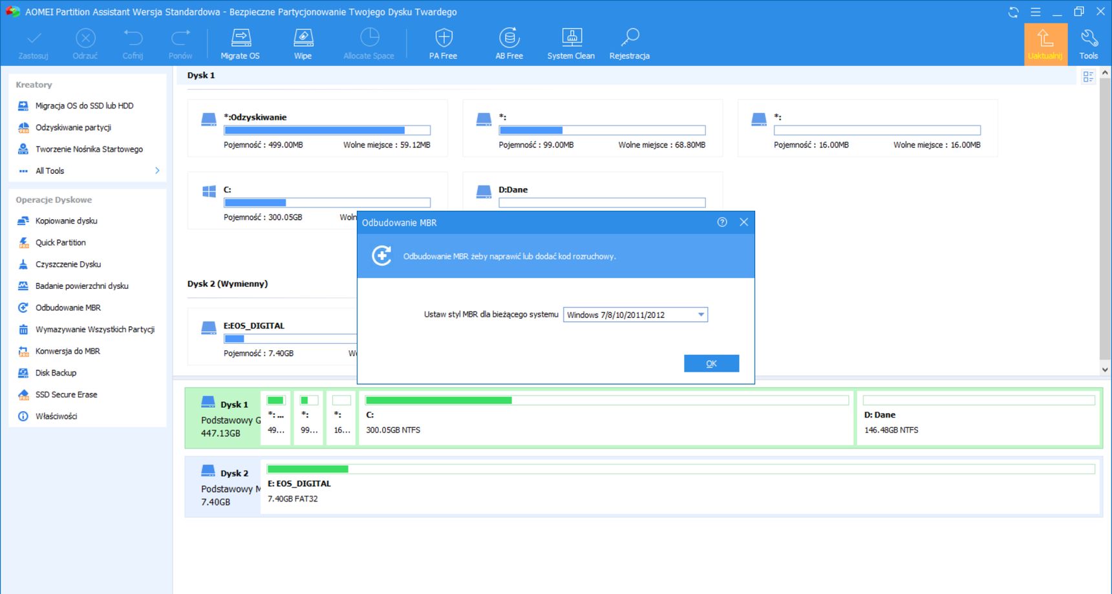
Task: Click Allocate Space in toolbar
Action: coord(369,44)
